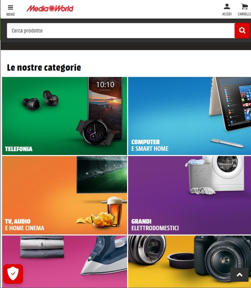The image size is (251, 288).
Task: Open the Accedi user account icon
Action: point(227,7)
